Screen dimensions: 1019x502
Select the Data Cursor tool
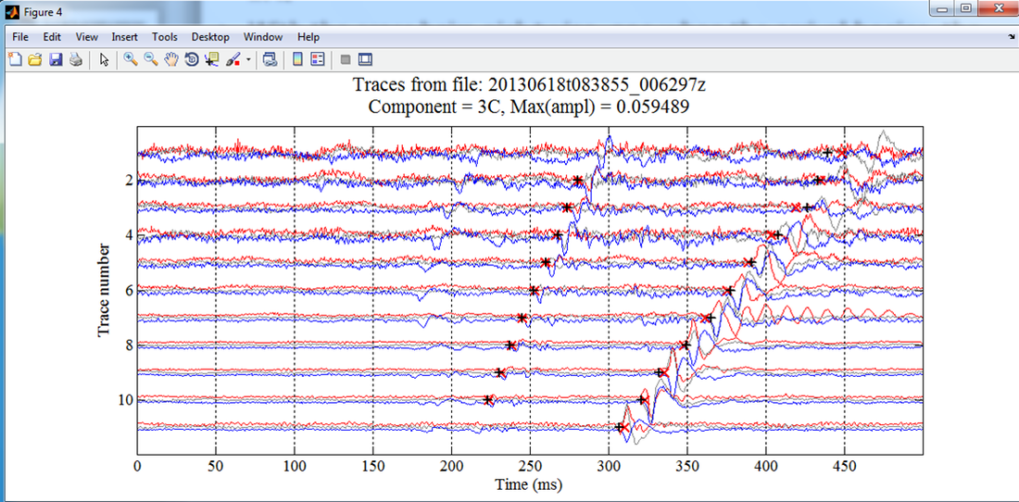211,60
